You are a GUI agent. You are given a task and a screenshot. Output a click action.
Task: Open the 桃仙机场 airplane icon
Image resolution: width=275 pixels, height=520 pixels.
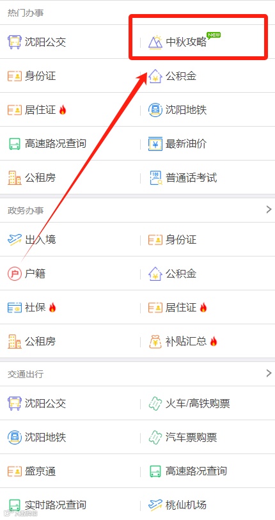(155, 505)
